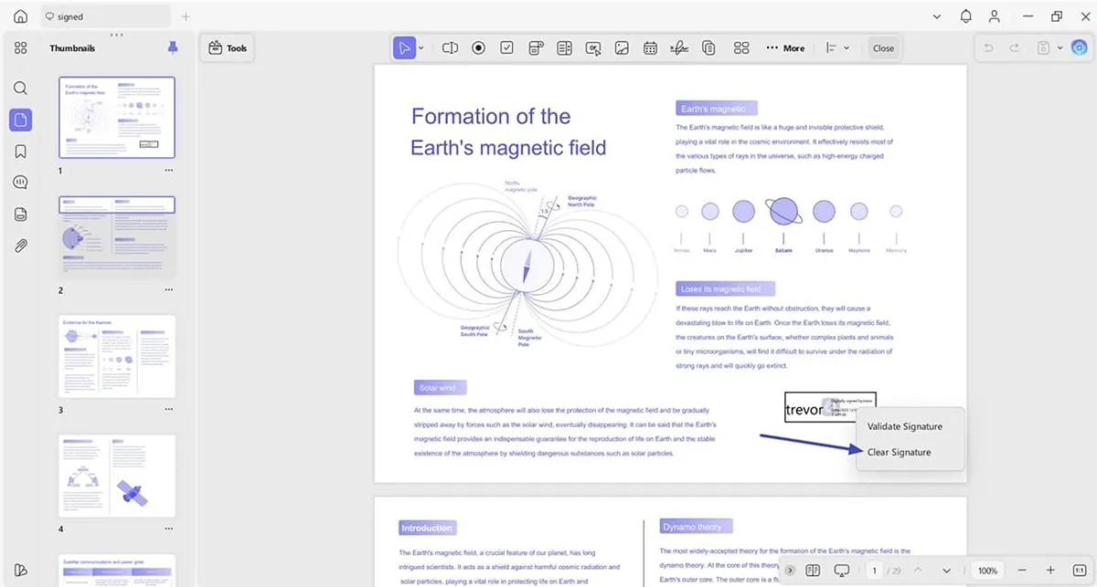Open the Attachments paperclip panel
The height and width of the screenshot is (587, 1097).
point(21,246)
